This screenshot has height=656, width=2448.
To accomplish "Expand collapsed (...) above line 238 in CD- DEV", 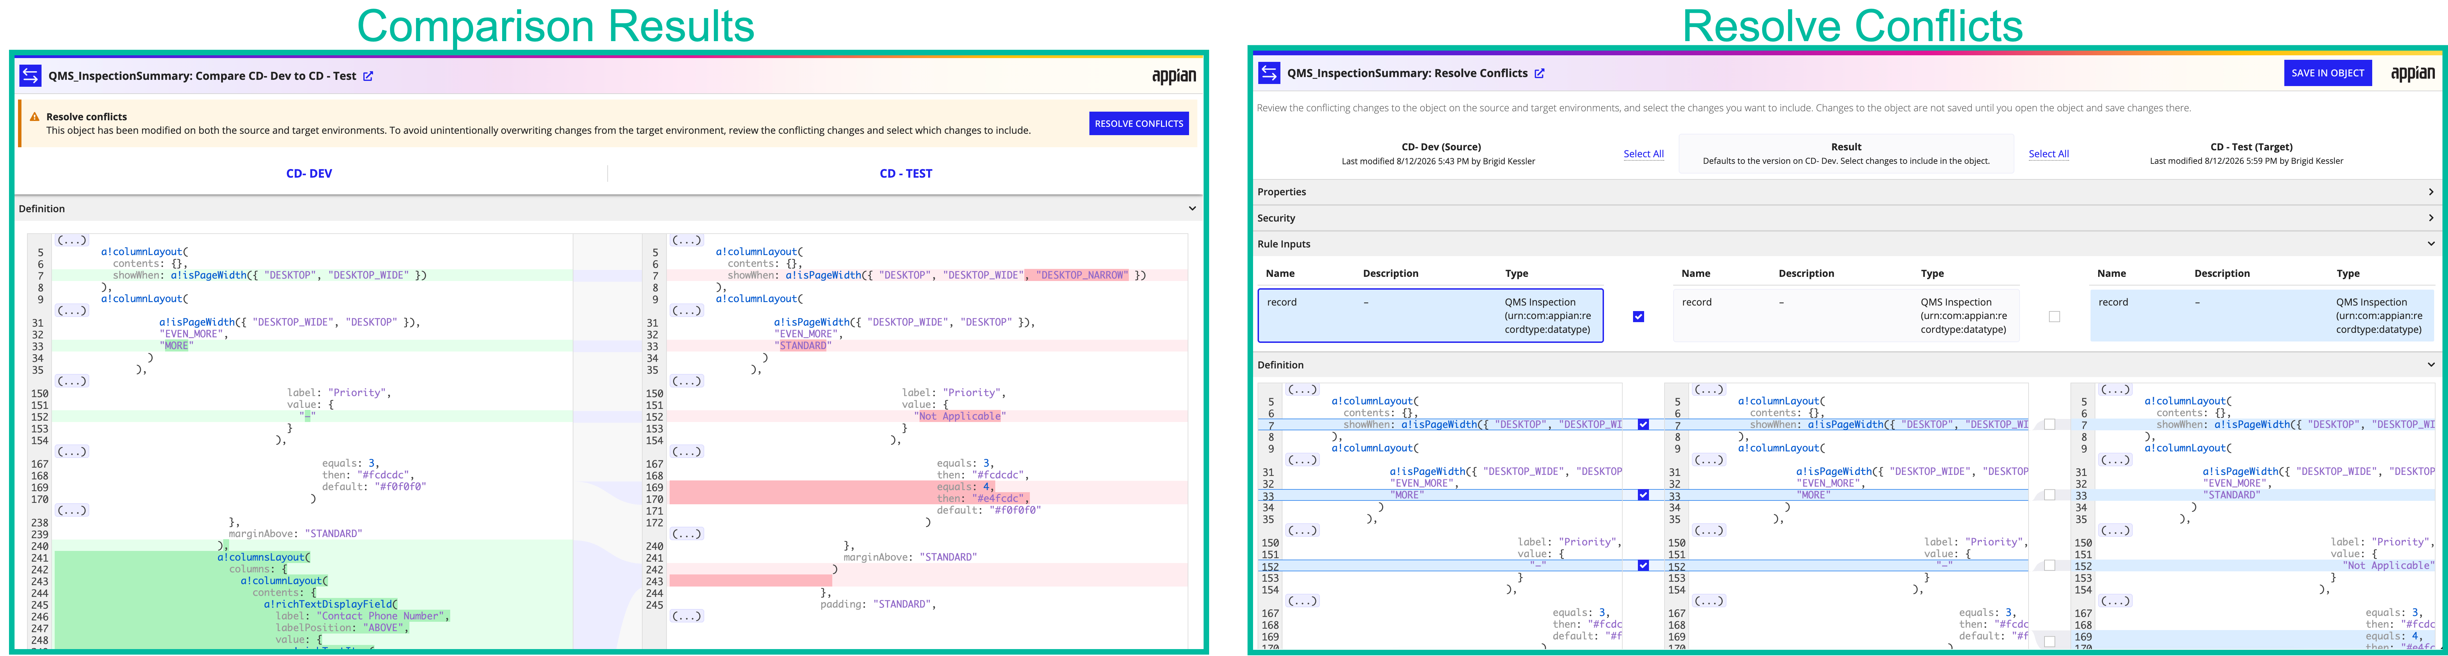I will 71,510.
